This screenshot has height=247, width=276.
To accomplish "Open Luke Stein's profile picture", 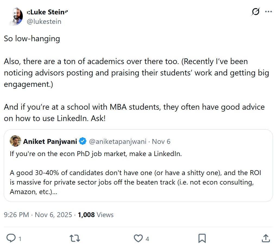I will click(16, 17).
